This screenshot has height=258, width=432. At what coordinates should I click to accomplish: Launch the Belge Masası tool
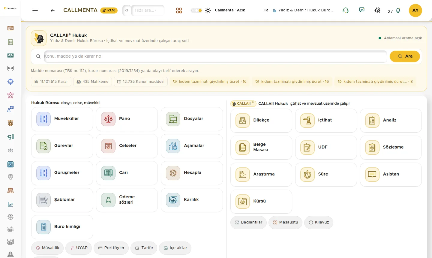[x=261, y=148]
